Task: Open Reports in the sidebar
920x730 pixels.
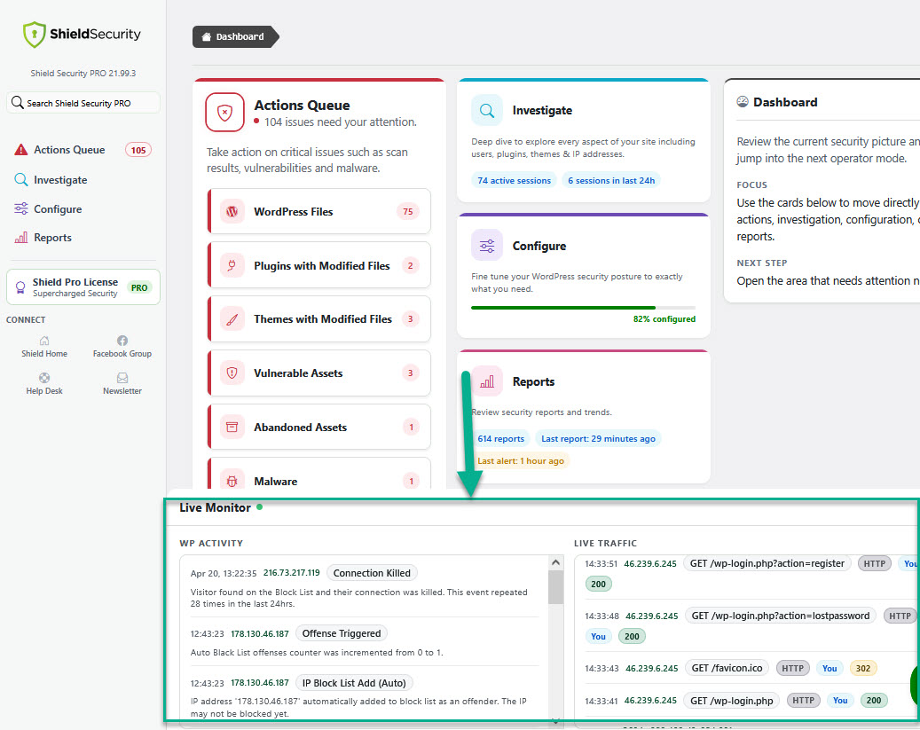Action: pyautogui.click(x=53, y=238)
